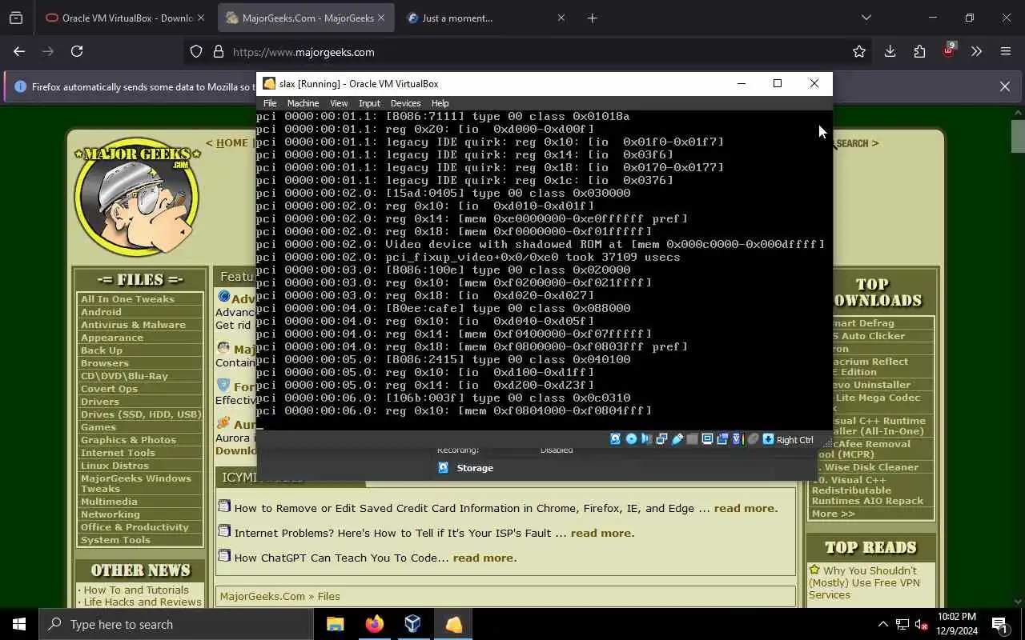
Task: Open the Help menu in the VM window
Action: pos(440,103)
